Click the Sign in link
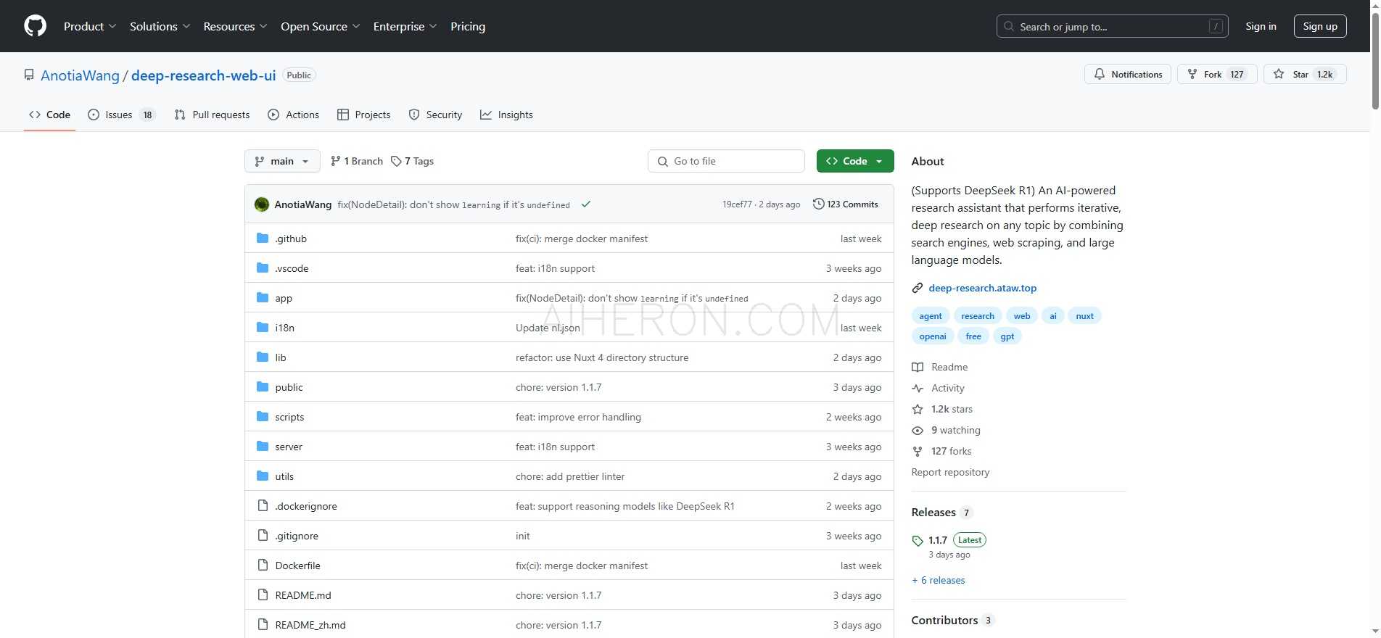 click(x=1261, y=26)
